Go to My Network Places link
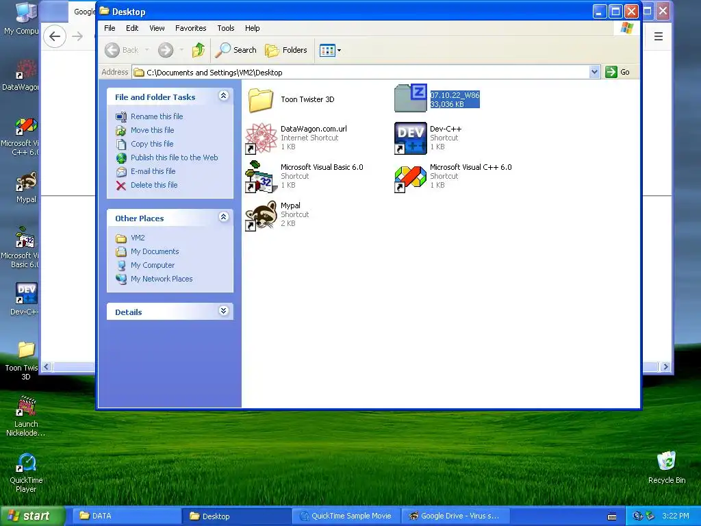 (162, 279)
